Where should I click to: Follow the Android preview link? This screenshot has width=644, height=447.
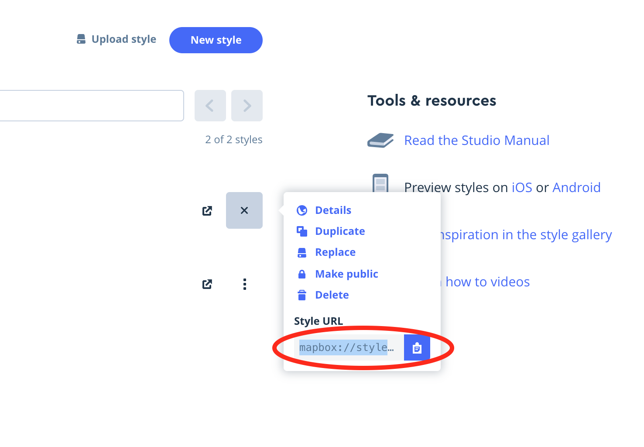(x=576, y=188)
